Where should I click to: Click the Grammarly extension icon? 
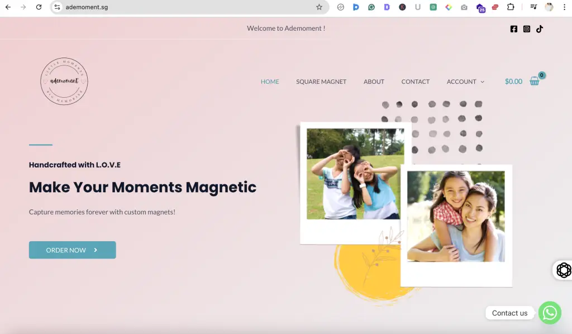[x=371, y=7]
